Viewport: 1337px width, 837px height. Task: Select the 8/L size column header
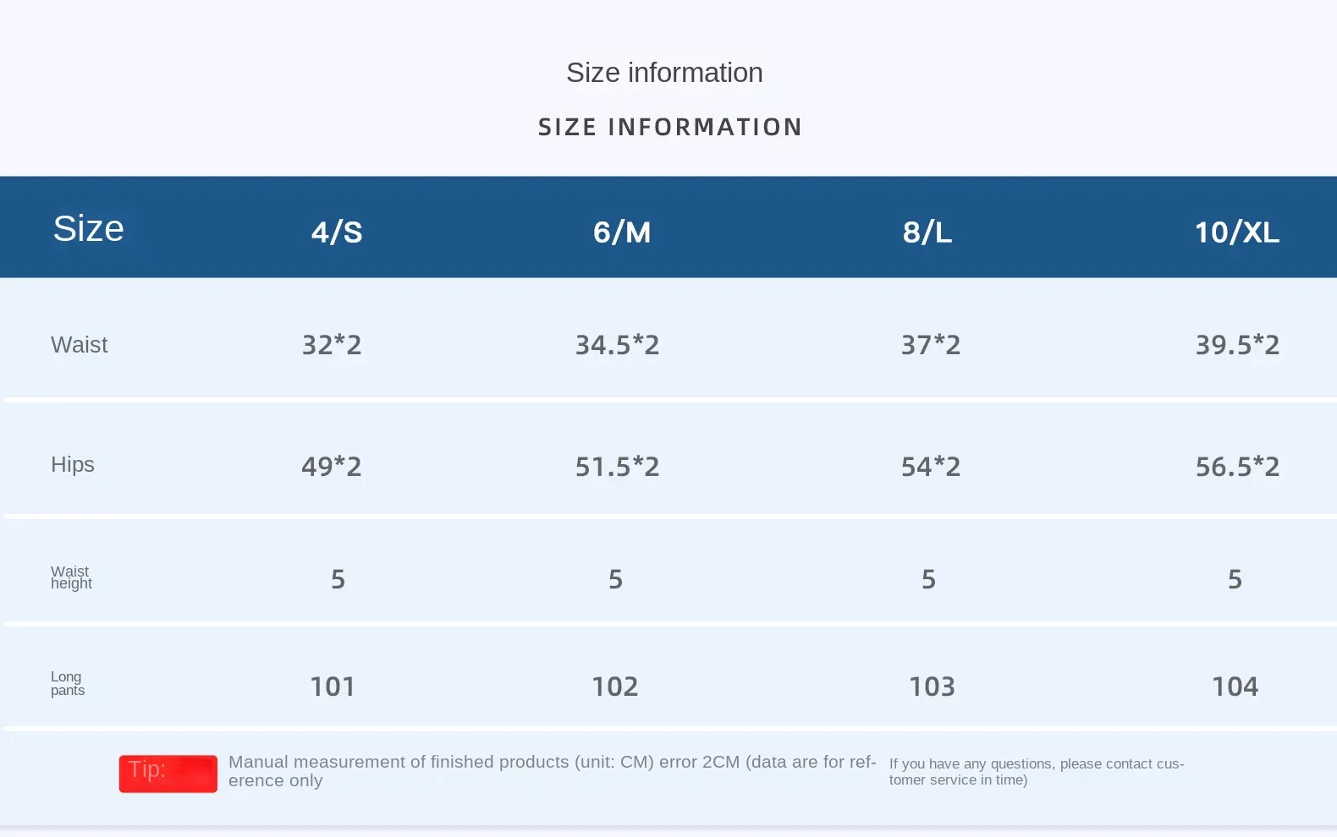pos(927,232)
